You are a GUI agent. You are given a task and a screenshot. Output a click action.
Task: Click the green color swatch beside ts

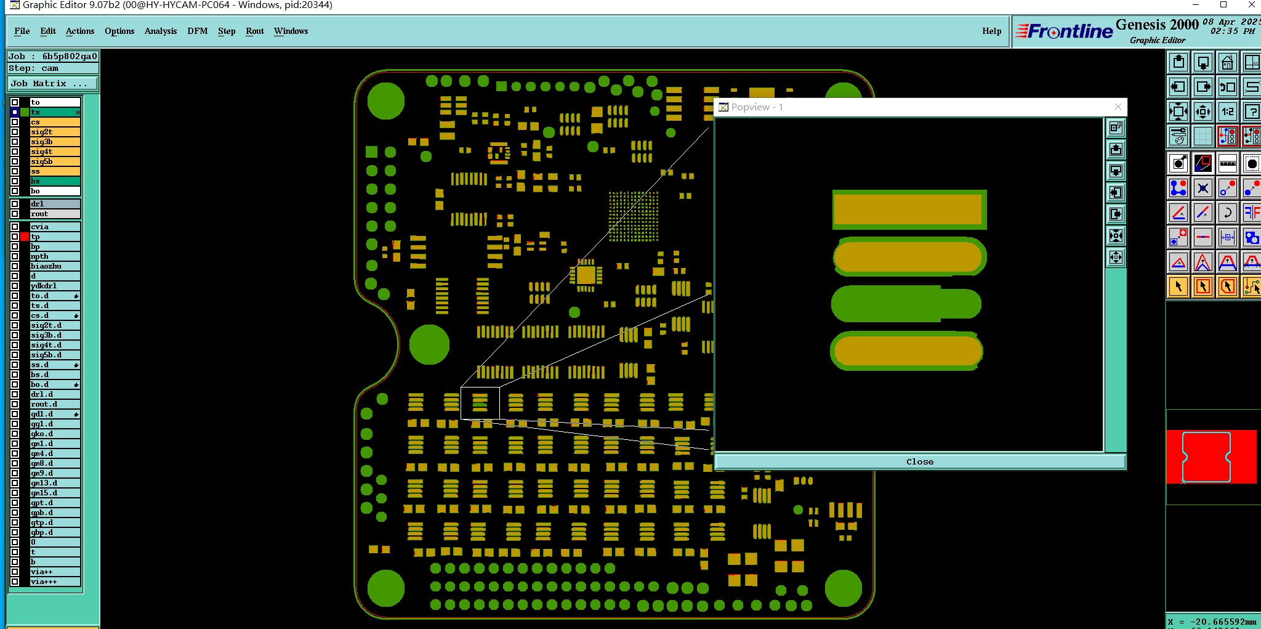25,112
